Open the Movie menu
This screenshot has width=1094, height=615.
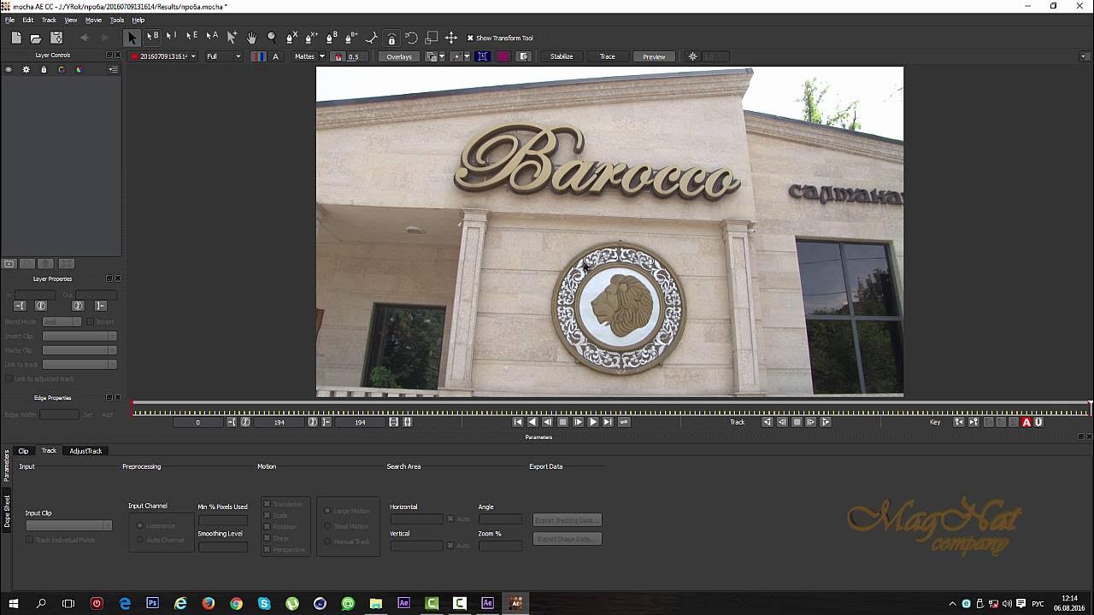click(93, 20)
